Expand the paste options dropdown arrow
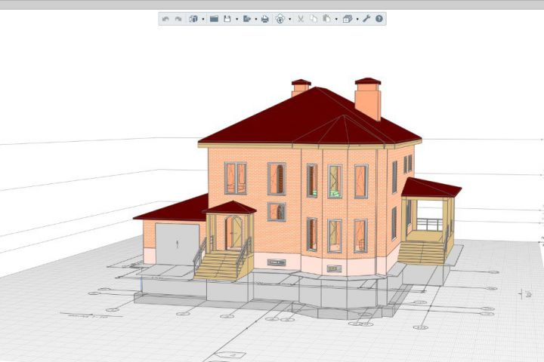 coord(336,19)
